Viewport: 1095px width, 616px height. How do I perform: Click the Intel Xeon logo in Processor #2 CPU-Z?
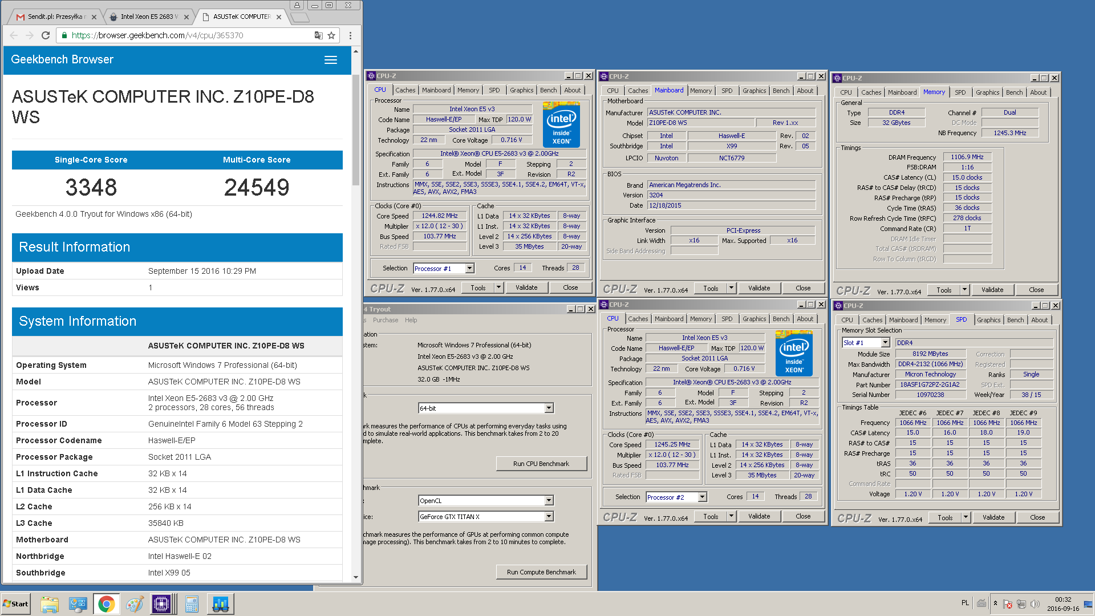click(x=794, y=353)
